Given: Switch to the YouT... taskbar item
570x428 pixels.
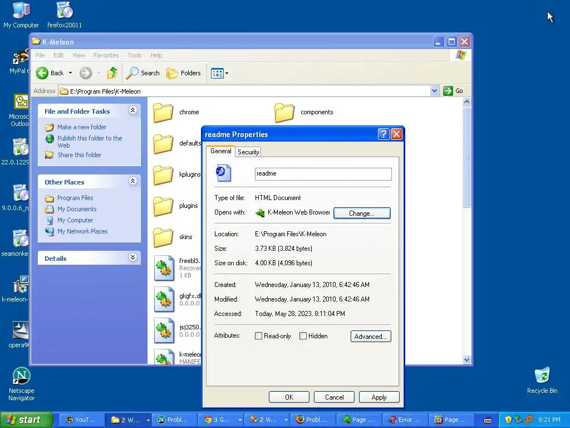Looking at the screenshot, I should pos(81,420).
